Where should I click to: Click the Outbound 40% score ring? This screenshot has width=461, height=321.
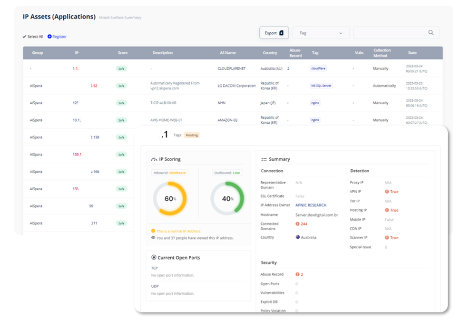pos(227,198)
